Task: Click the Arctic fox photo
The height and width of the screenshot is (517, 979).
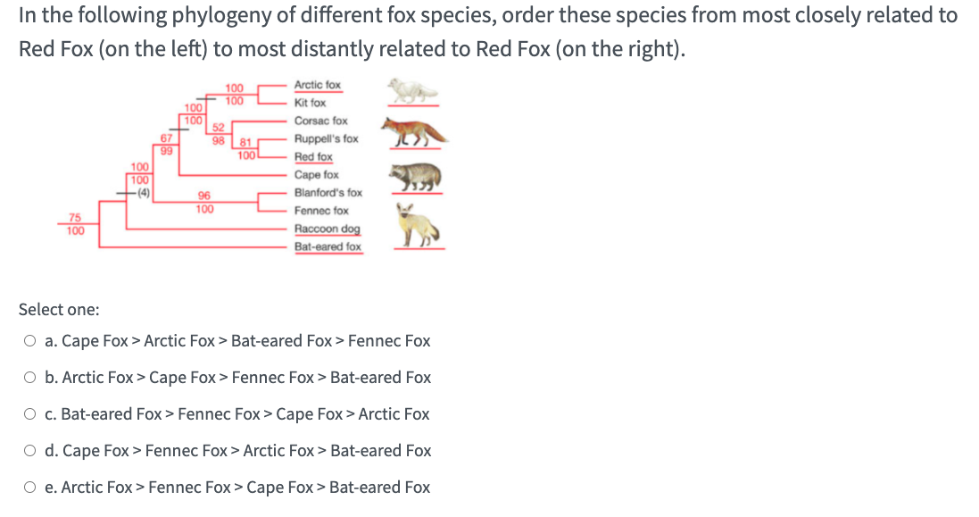Action: click(x=413, y=90)
